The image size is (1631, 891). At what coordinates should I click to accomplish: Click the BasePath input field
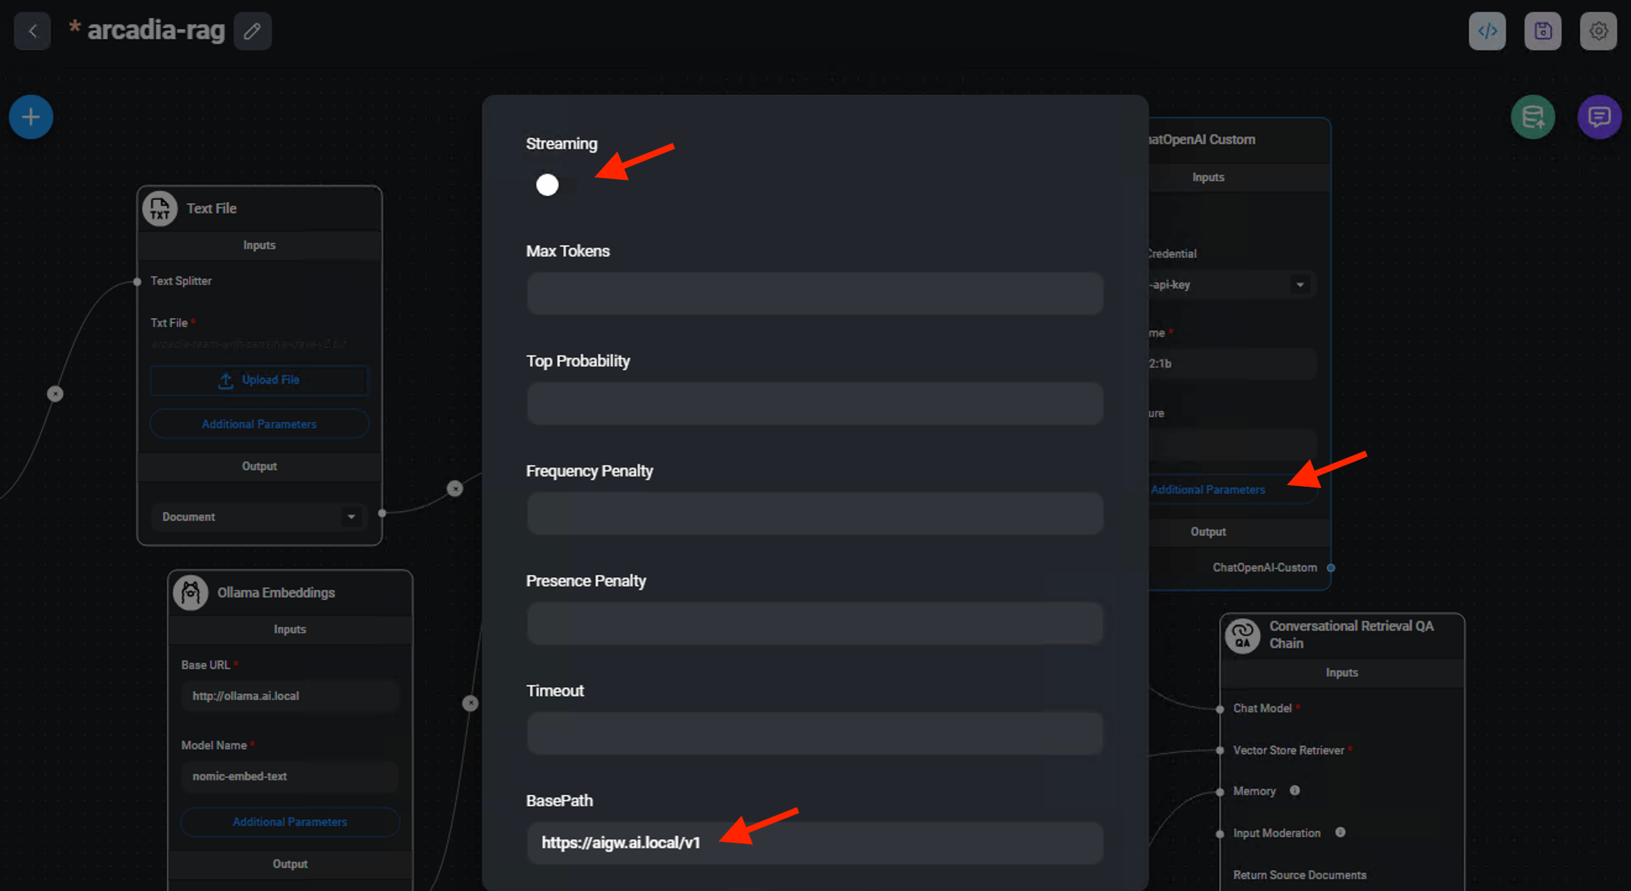814,843
